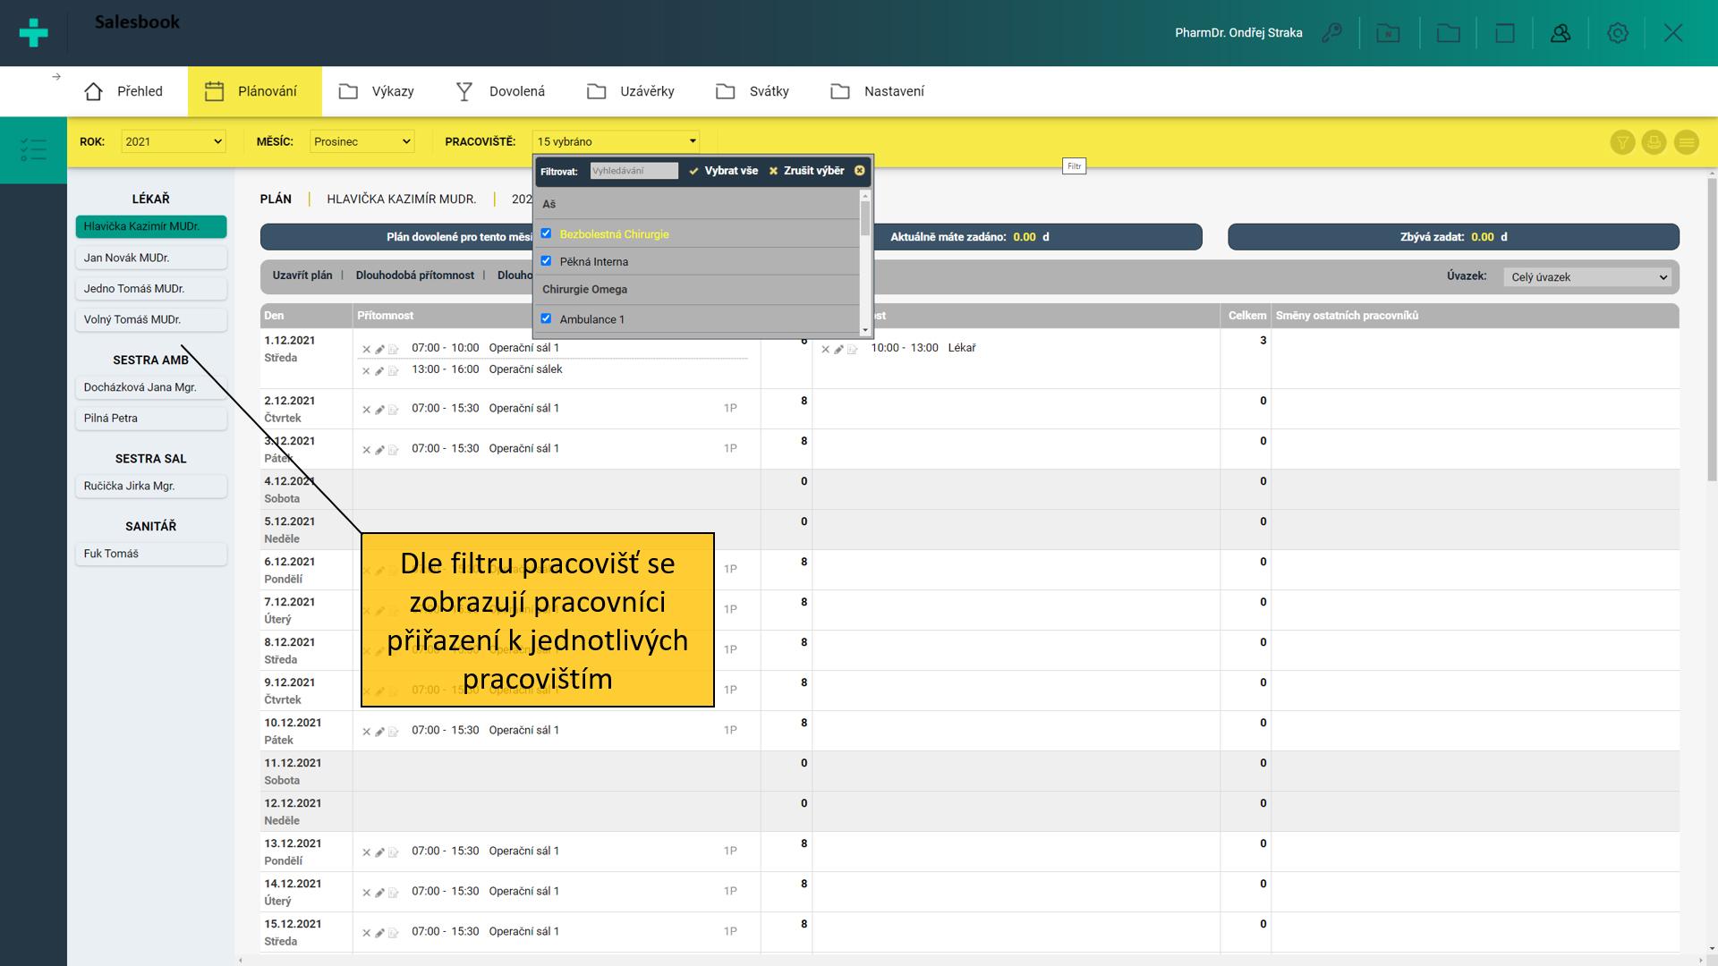Click the Vyhledávání filter search field

pos(634,171)
